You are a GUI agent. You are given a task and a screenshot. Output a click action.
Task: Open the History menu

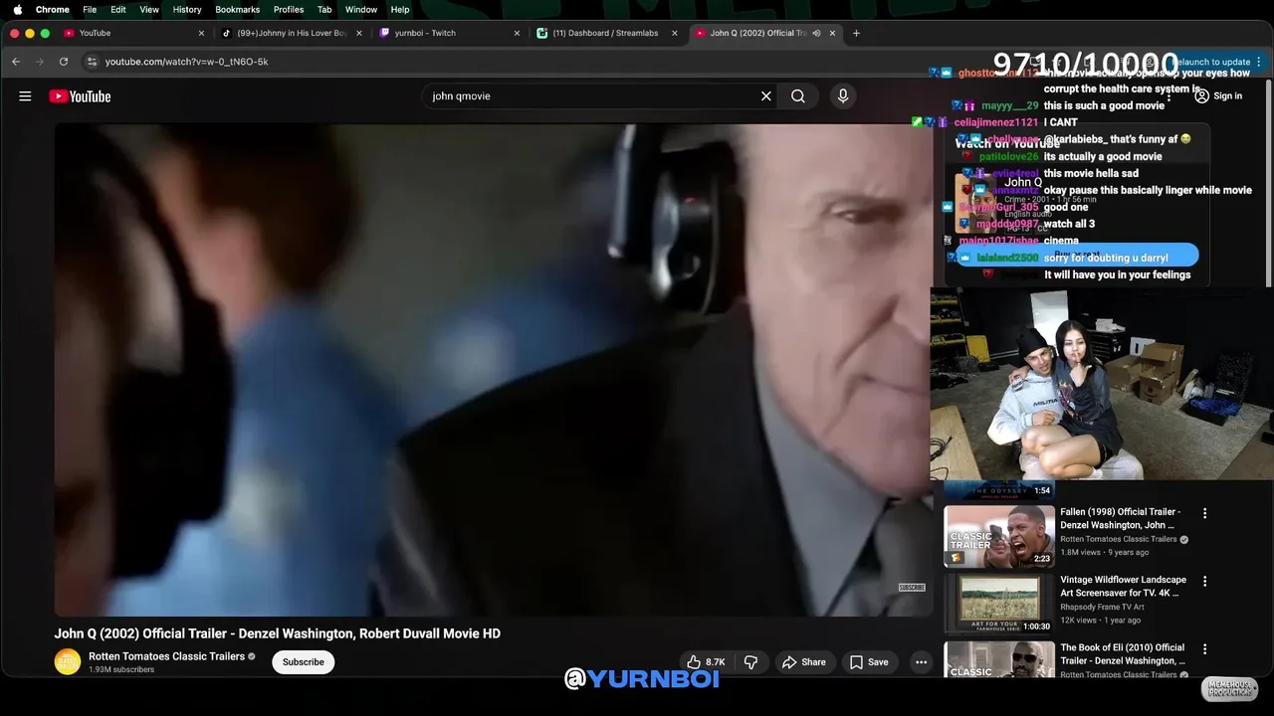click(x=187, y=9)
